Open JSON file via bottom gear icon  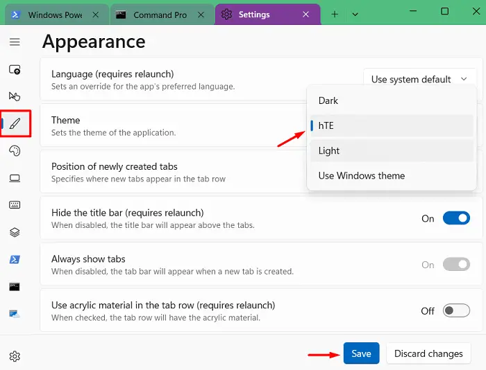pyautogui.click(x=15, y=356)
